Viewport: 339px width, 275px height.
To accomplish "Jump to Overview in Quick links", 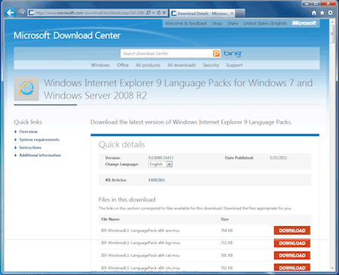I will [x=28, y=131].
